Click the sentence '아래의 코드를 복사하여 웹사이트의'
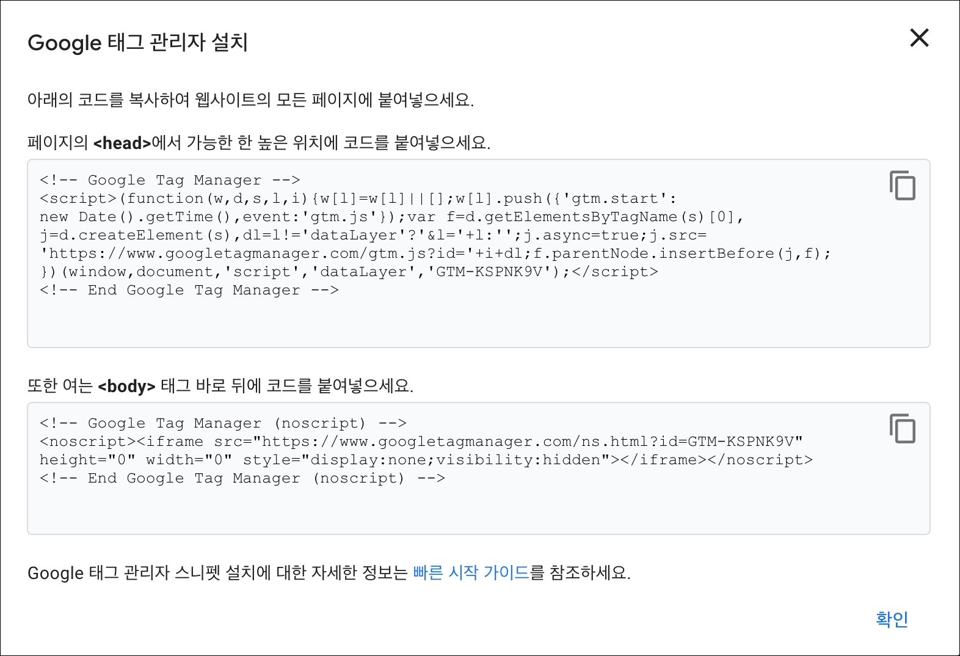 tap(250, 100)
